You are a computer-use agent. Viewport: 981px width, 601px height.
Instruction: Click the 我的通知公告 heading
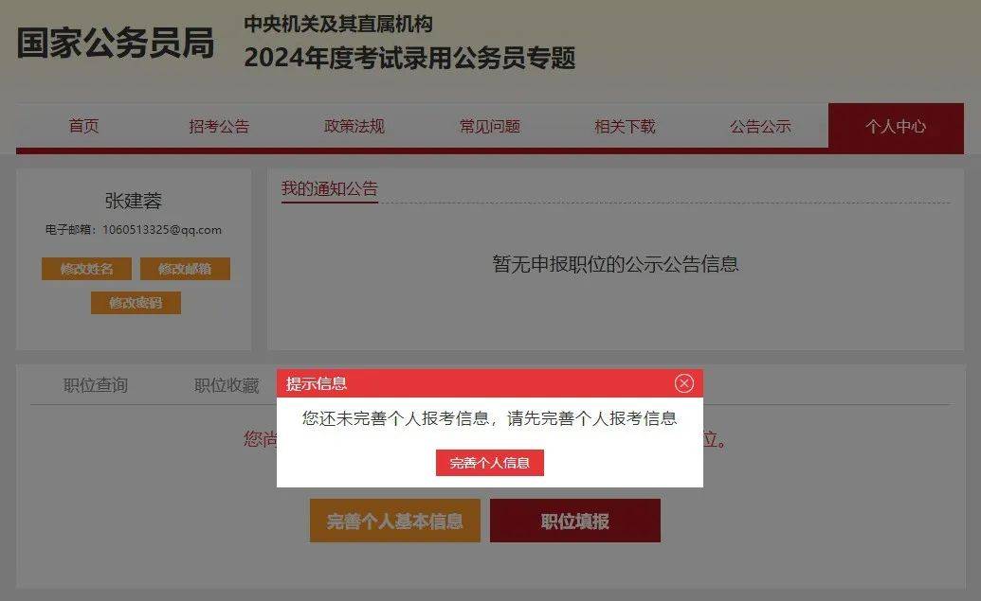(330, 188)
